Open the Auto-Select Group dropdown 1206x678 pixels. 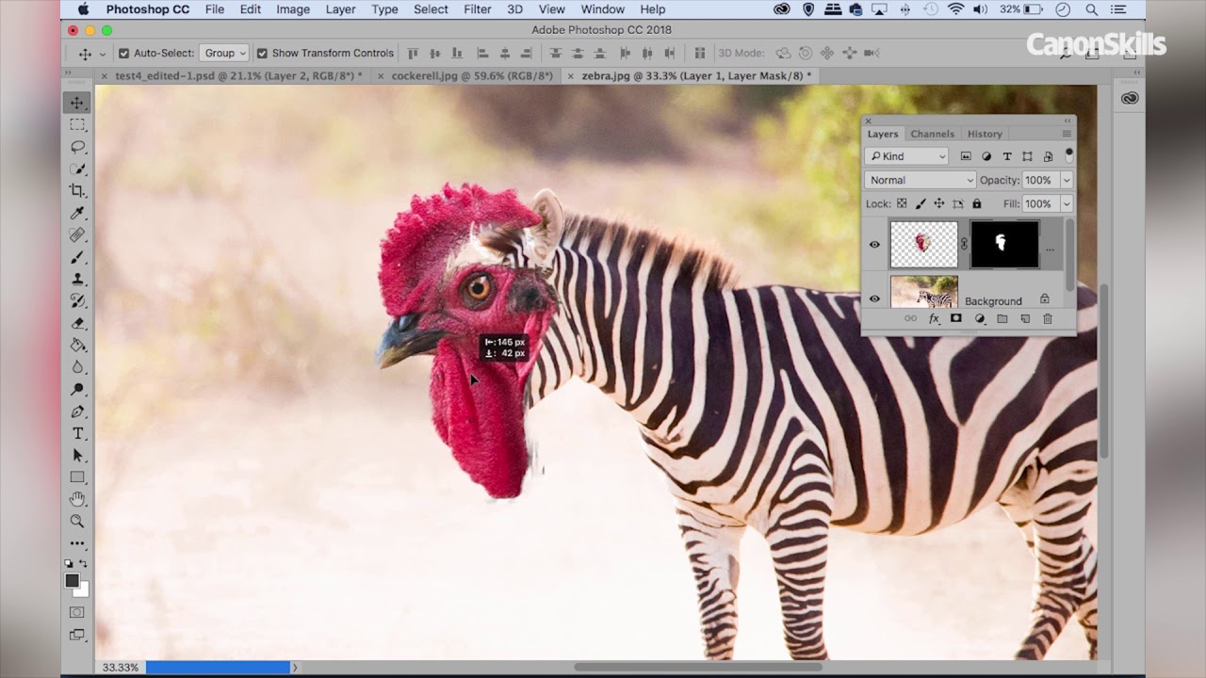tap(223, 54)
